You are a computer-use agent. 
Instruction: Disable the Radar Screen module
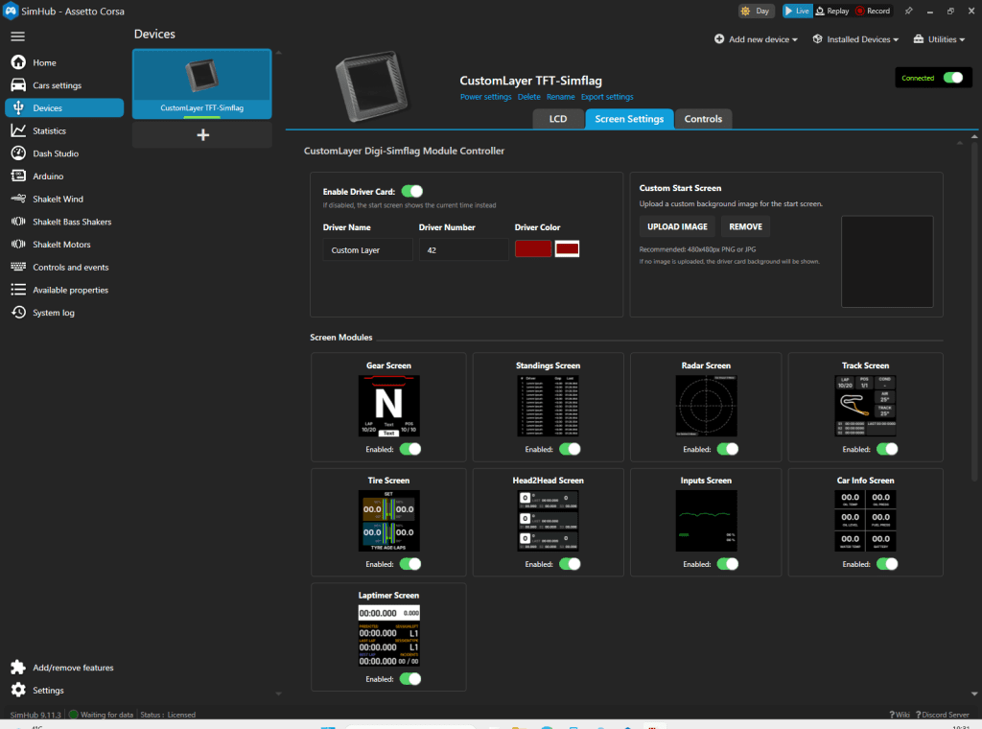[x=727, y=448]
